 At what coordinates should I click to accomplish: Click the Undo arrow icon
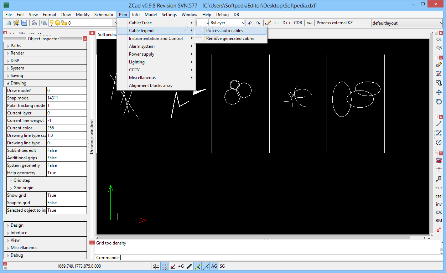point(250,23)
